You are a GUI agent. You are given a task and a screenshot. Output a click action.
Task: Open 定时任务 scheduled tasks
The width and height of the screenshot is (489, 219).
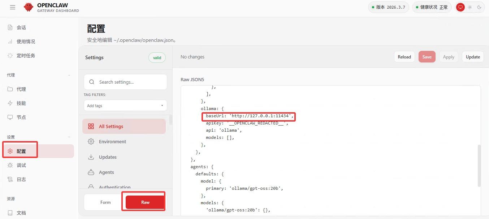pos(25,56)
